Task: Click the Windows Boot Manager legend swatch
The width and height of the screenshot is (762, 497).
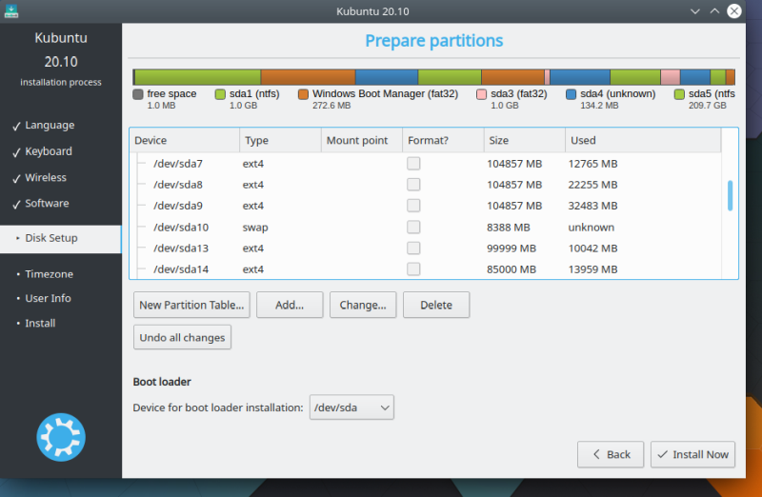Action: [x=303, y=94]
